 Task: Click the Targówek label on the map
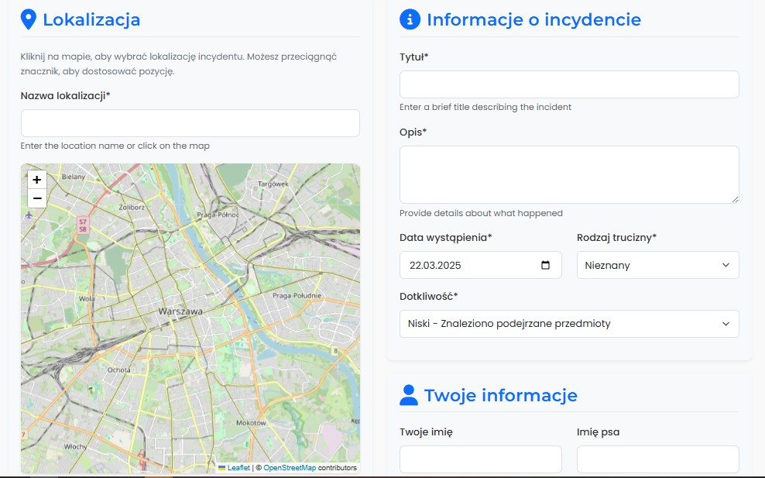point(273,184)
